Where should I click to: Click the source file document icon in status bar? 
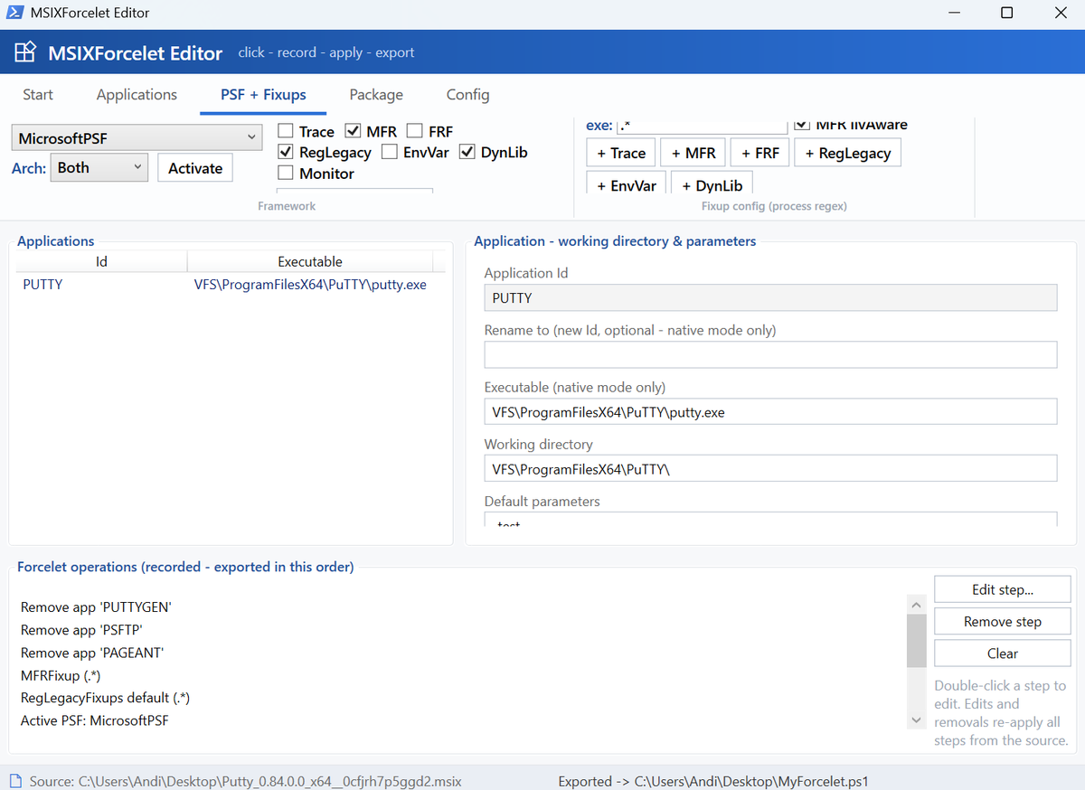point(16,781)
